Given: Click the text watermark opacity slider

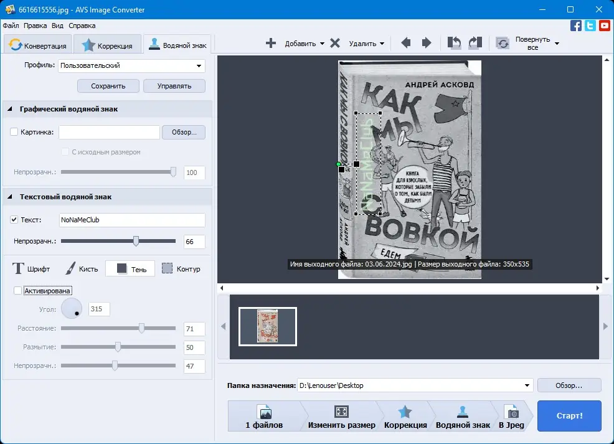Looking at the screenshot, I should [x=136, y=241].
